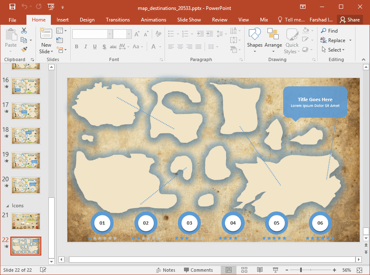Click the Increase Font Size icon

coord(137,34)
